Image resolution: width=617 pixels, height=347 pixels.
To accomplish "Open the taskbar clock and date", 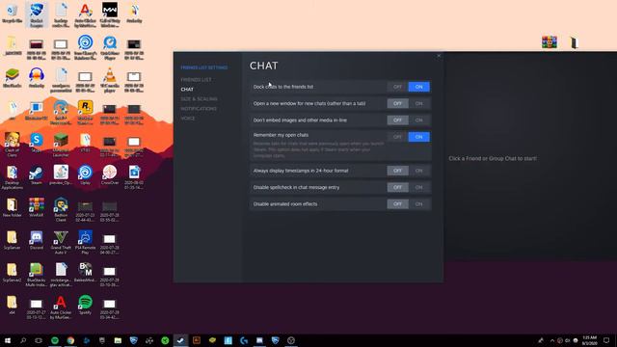I will pos(589,340).
